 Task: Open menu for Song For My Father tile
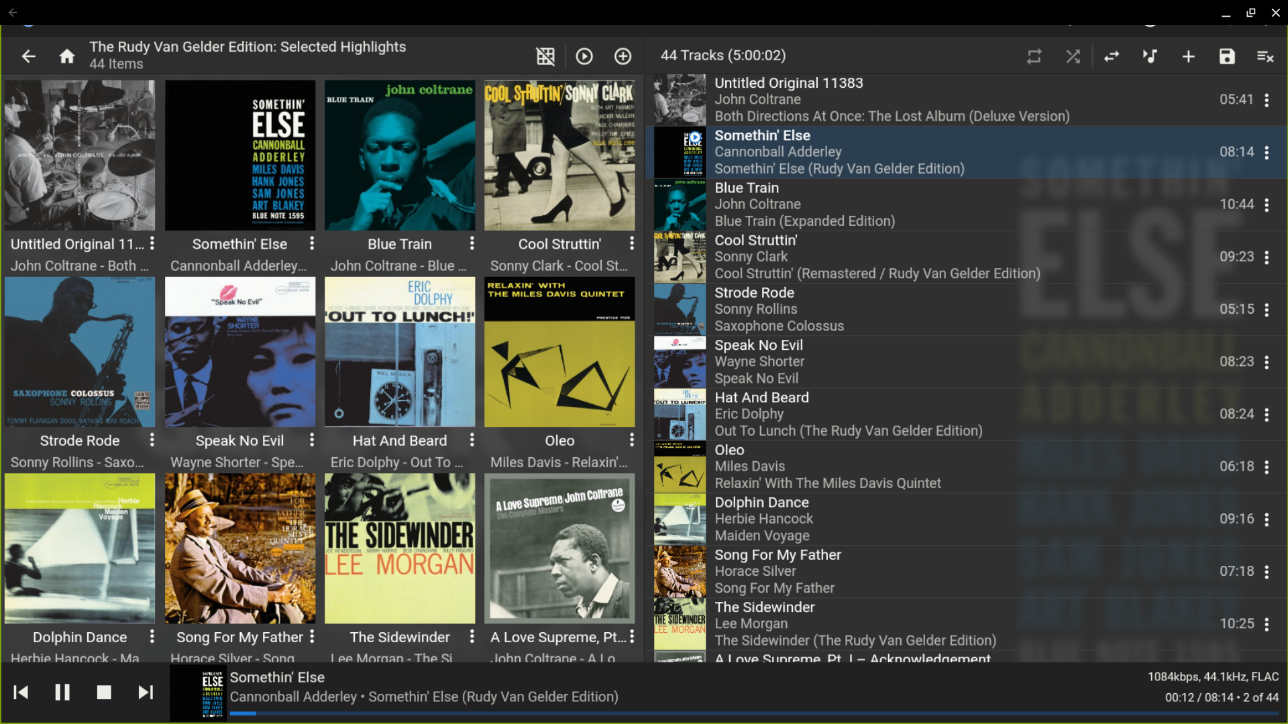pyautogui.click(x=312, y=637)
